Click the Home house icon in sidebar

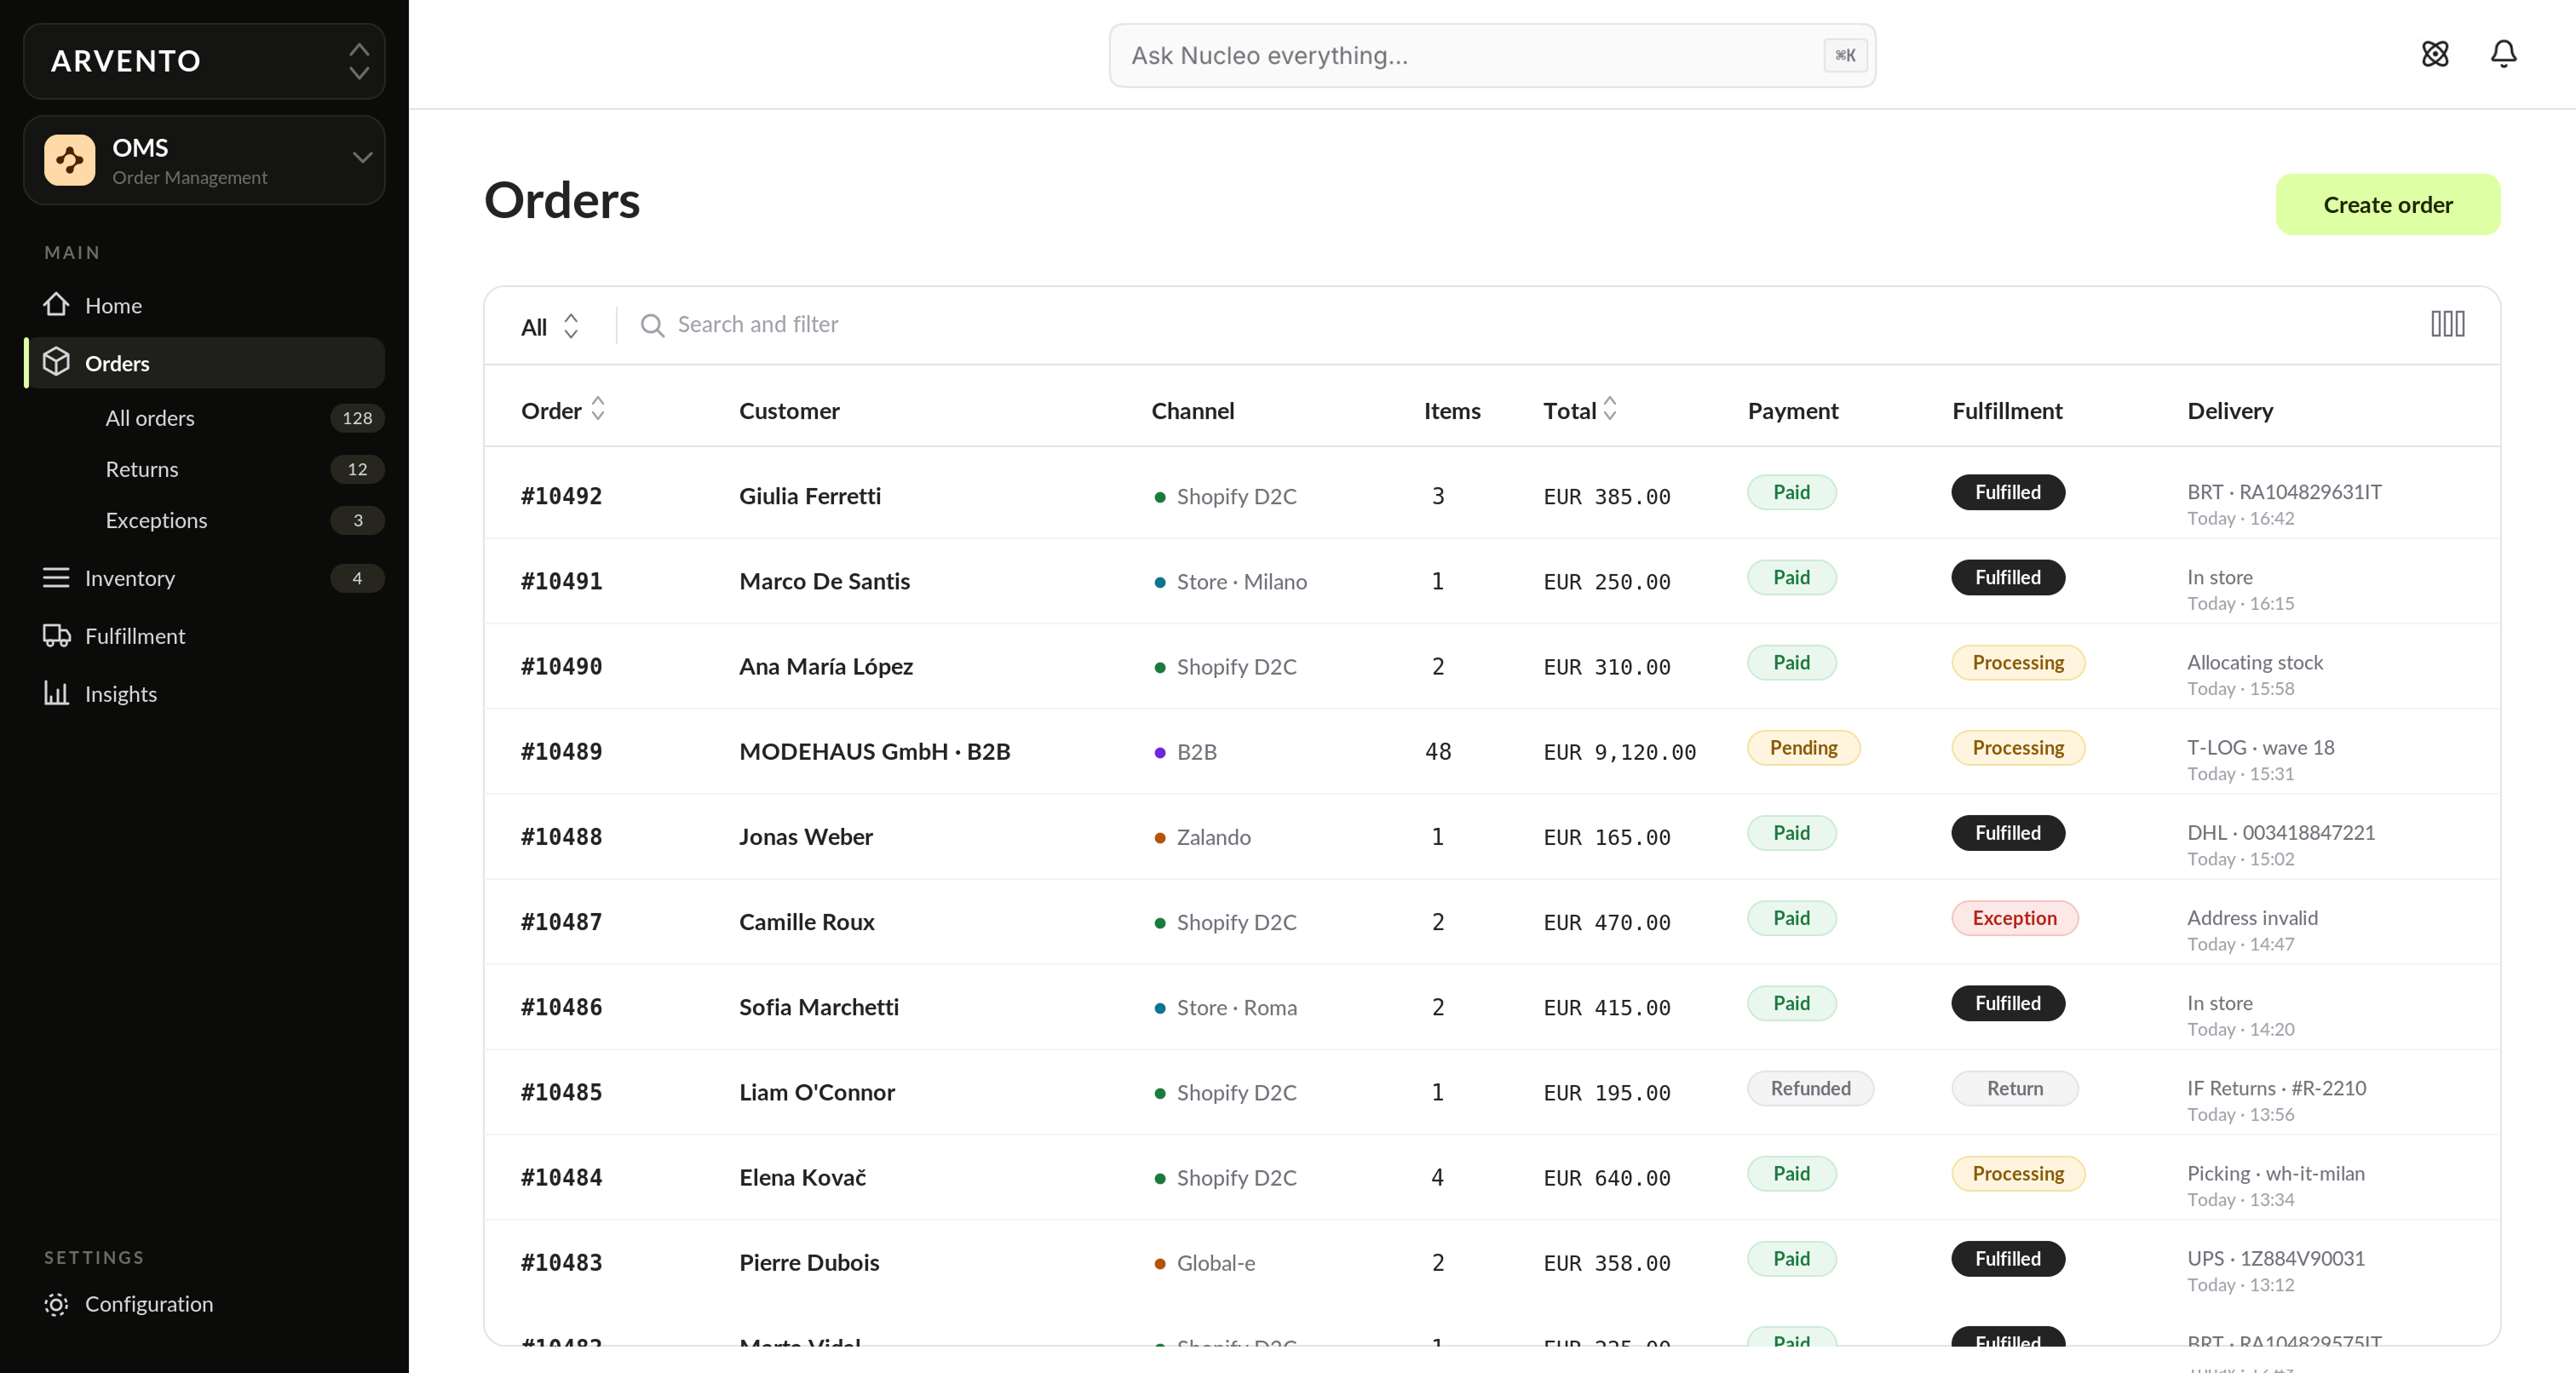(x=56, y=304)
